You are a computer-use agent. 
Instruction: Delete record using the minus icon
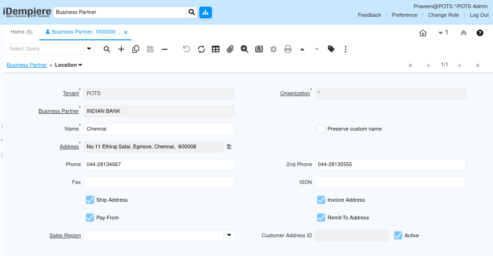click(x=165, y=49)
